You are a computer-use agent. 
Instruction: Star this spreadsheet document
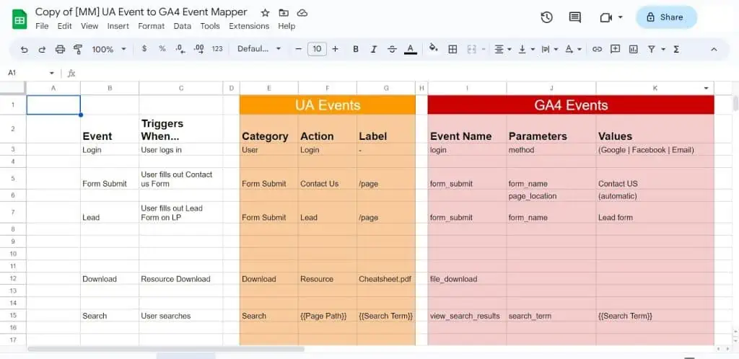point(266,13)
